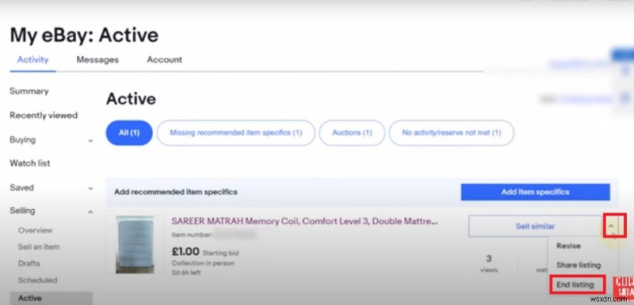Click the £1.00 starting bid price
Image resolution: width=634 pixels, height=305 pixels.
[185, 252]
